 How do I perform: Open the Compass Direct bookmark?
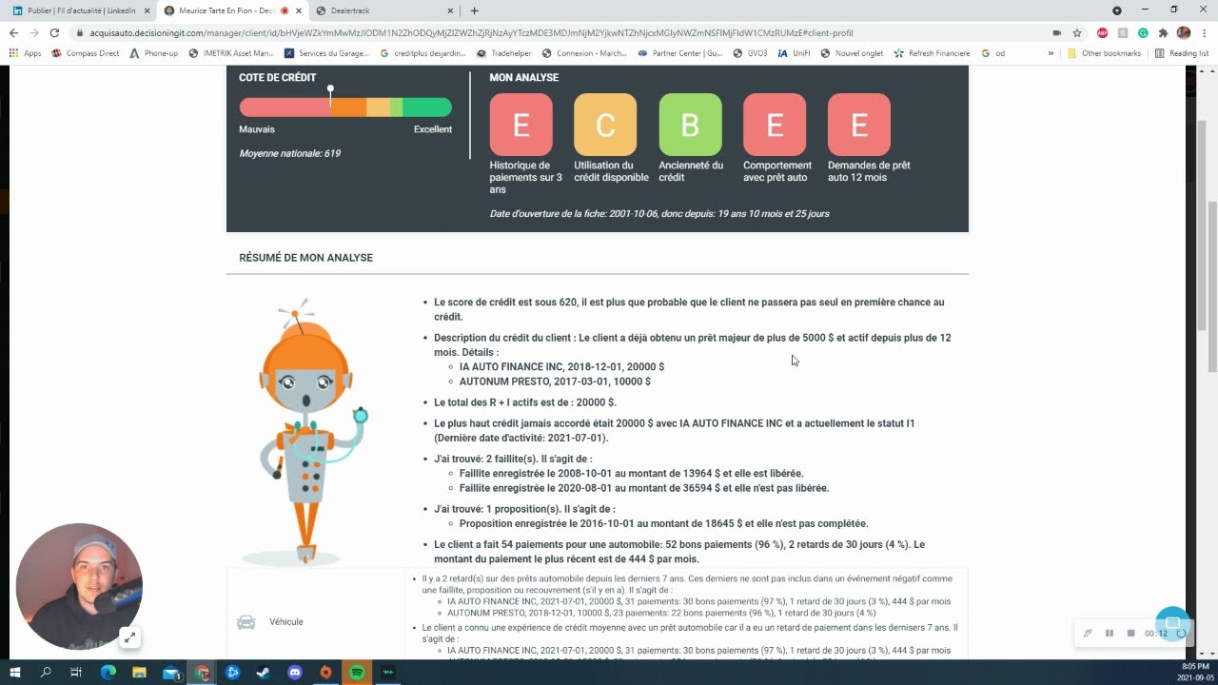tap(87, 53)
